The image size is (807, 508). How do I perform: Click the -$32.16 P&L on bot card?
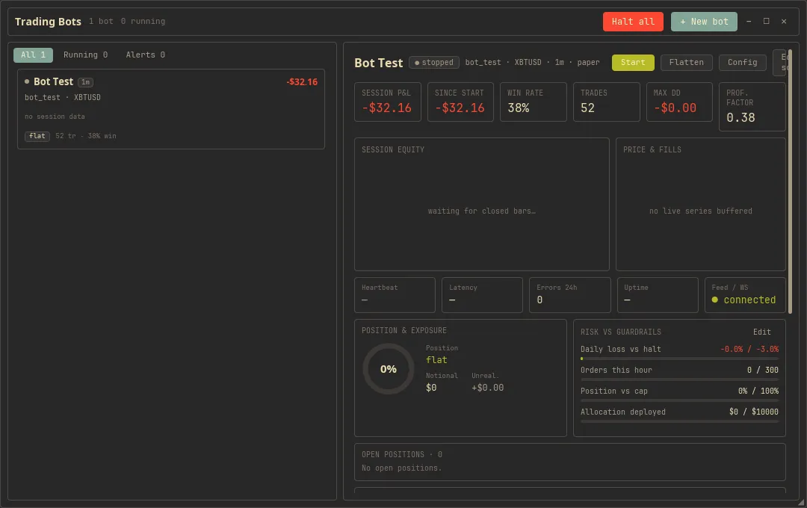coord(302,82)
